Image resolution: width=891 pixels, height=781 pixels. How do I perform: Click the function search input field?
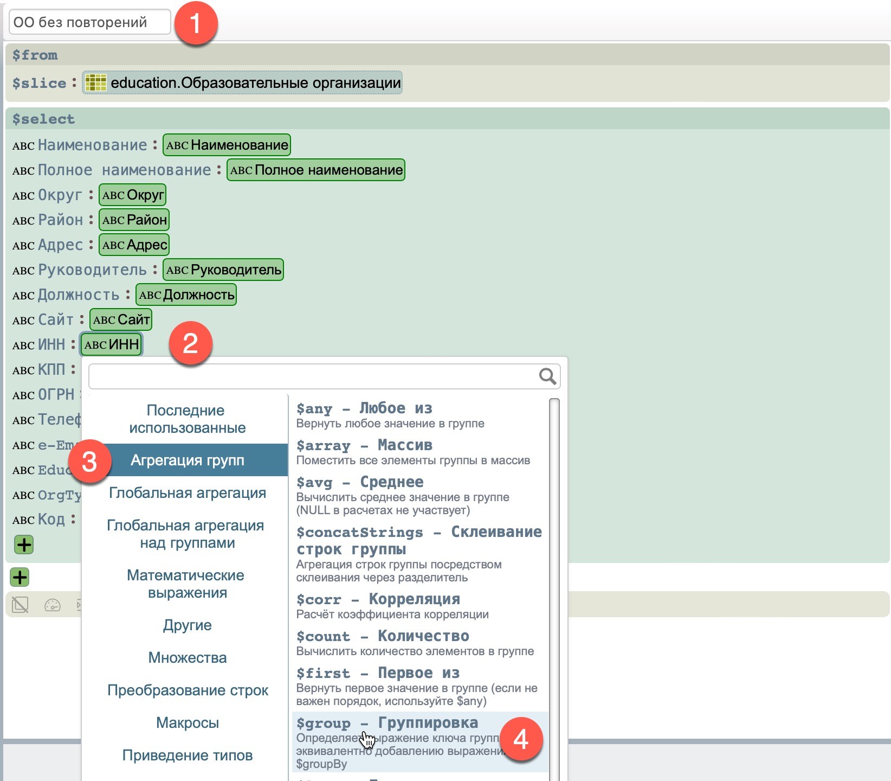pos(313,376)
